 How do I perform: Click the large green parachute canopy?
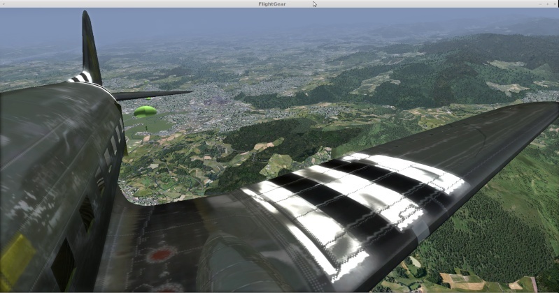coord(145,112)
